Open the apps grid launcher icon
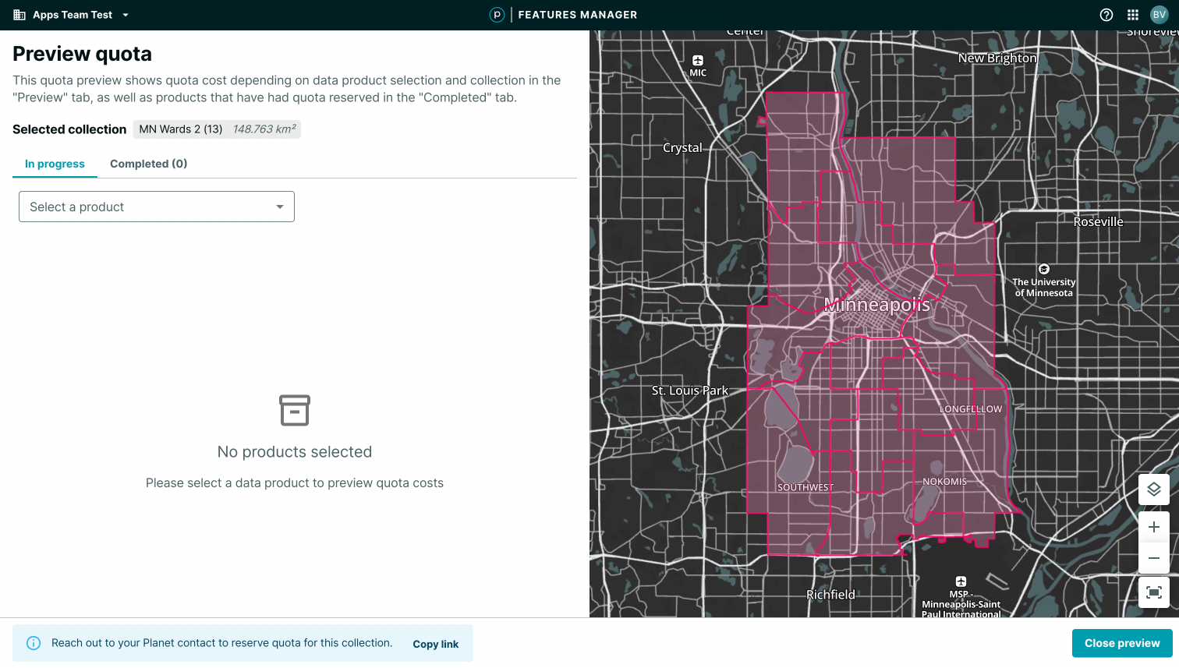Screen dimensions: 1179x668 pos(1133,15)
